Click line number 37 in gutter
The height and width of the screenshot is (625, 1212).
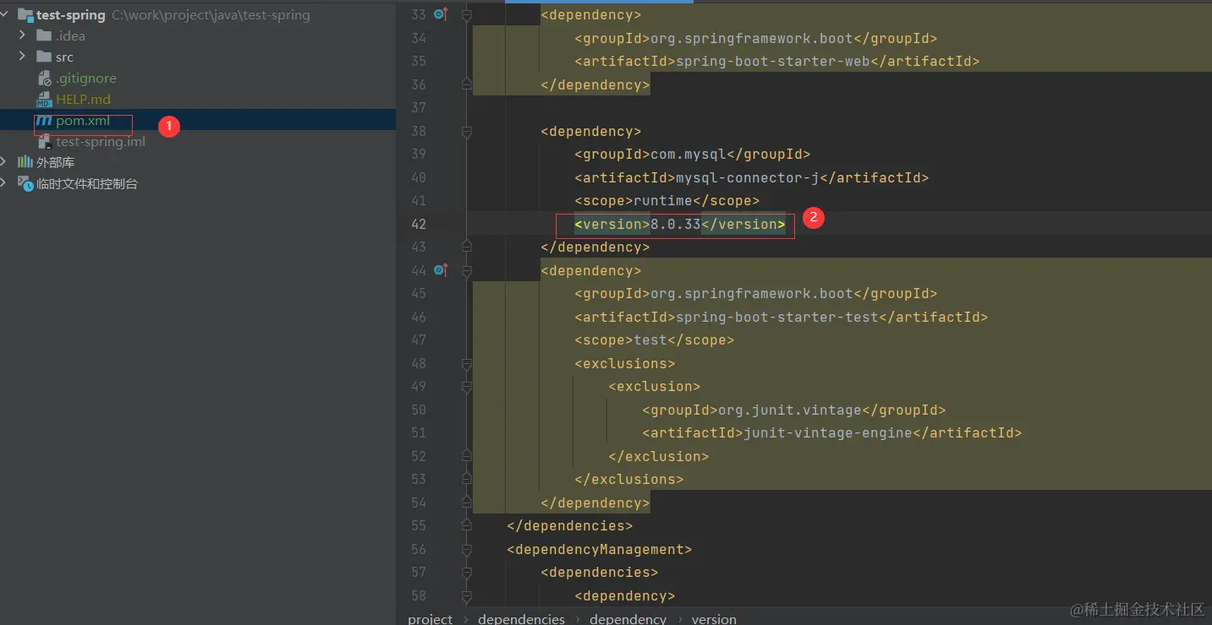418,107
